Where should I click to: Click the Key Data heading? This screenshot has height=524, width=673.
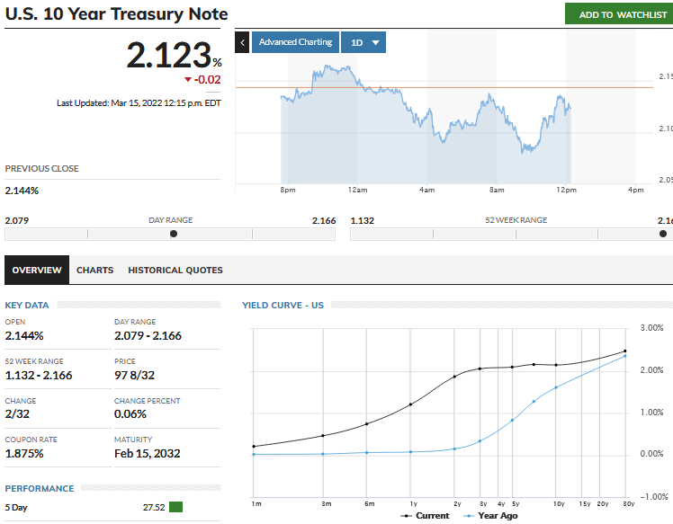click(x=27, y=306)
